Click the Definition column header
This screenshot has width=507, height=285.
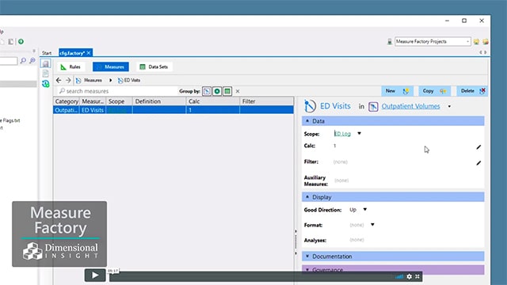coord(159,101)
